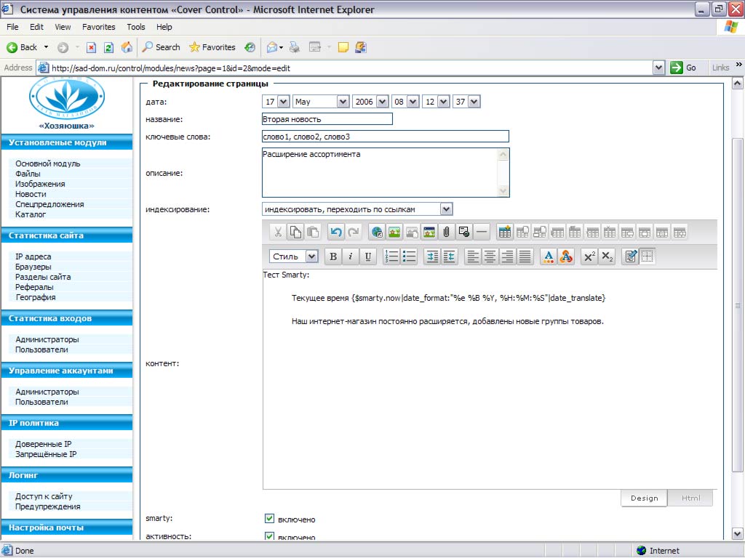Viewport: 745px width, 558px height.
Task: Open the text color picker
Action: pos(549,256)
